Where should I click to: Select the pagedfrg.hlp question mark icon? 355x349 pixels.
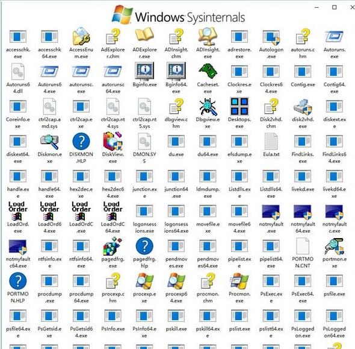pos(144,246)
